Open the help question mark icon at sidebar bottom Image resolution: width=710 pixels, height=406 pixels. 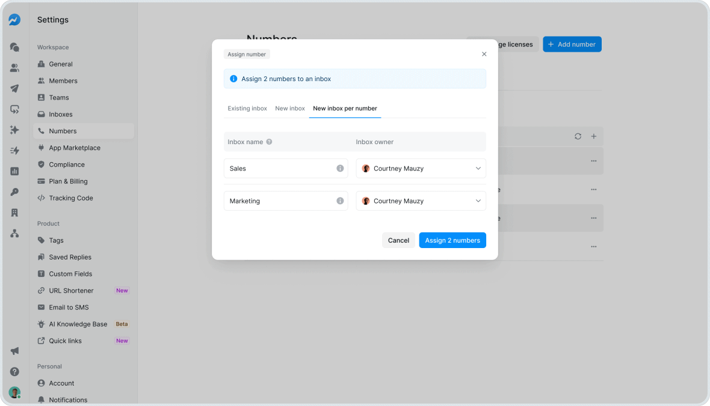tap(14, 371)
